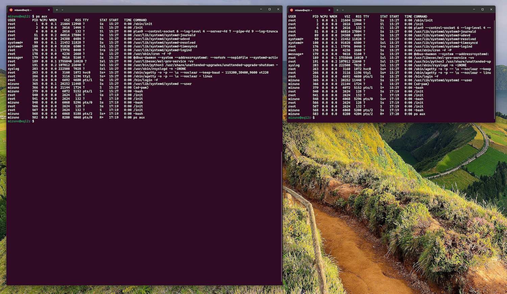Click '/bin/login -f' in left terminal
Viewport: 507px width, 294px height.
(145, 80)
